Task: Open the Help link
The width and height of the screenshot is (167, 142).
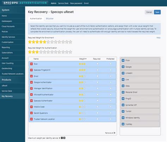Action: point(158,38)
